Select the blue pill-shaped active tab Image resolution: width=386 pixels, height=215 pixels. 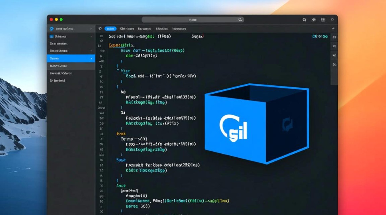tap(110, 29)
